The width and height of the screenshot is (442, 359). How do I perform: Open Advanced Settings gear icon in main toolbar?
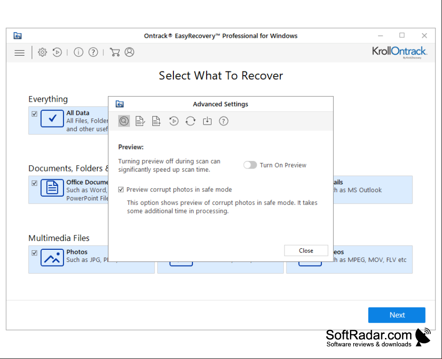click(42, 52)
